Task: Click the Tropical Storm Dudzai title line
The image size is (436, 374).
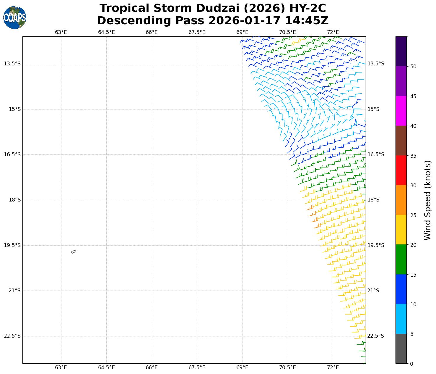Action: tap(213, 8)
